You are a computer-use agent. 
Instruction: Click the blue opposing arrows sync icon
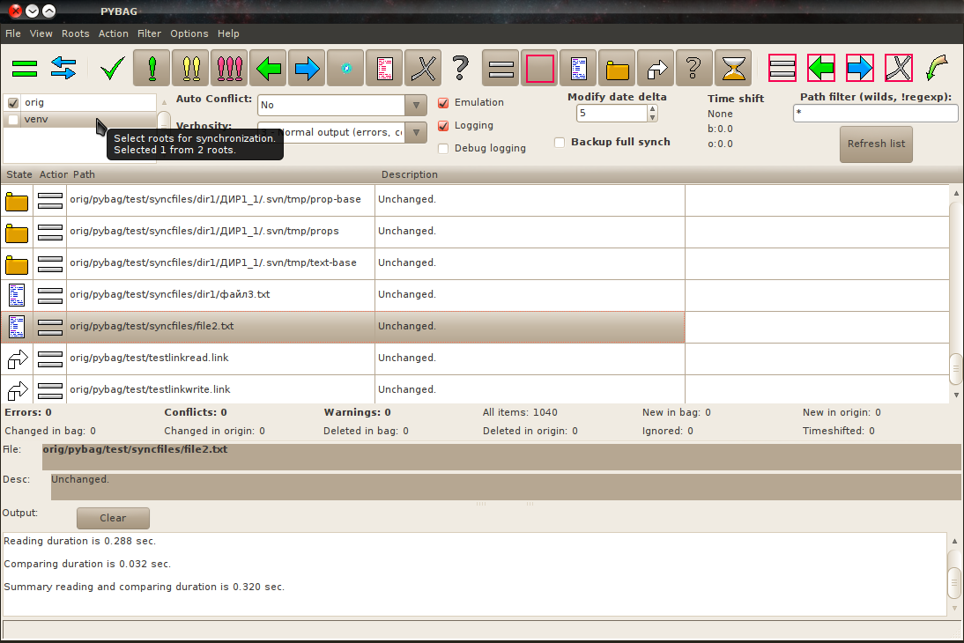[63, 68]
